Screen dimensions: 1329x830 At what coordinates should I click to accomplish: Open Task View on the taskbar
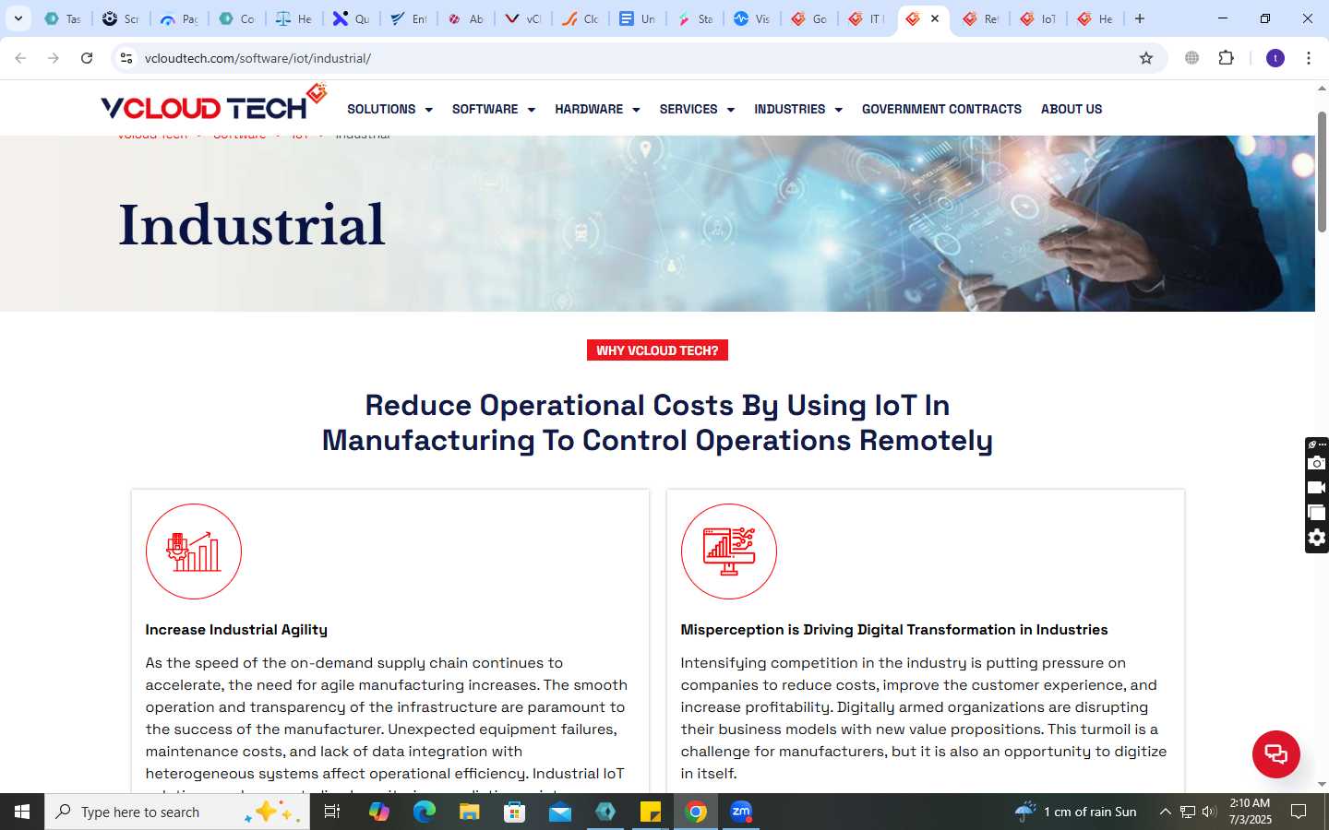click(332, 812)
